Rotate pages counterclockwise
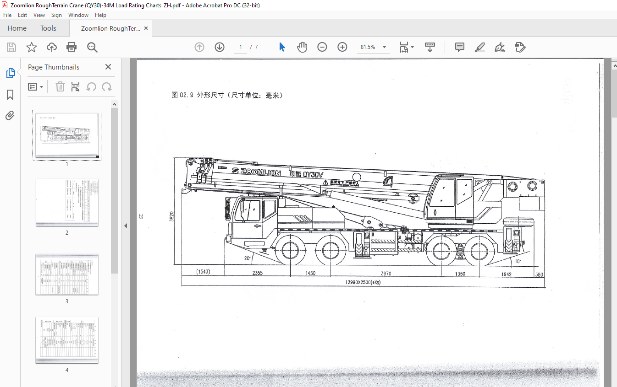The height and width of the screenshot is (387, 617). tap(91, 86)
